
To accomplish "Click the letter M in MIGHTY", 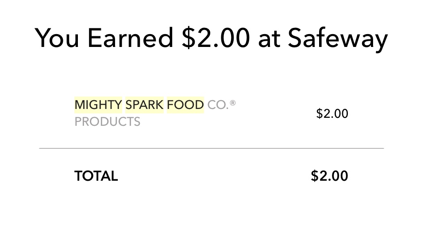I will coord(80,105).
